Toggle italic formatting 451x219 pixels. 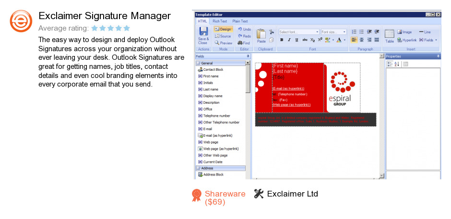point(289,40)
